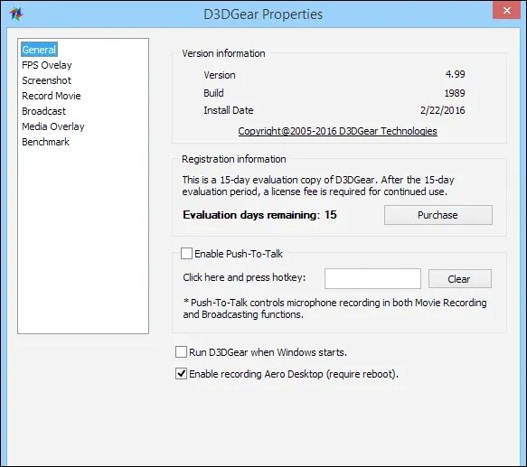Click the Install Date label

[x=228, y=110]
